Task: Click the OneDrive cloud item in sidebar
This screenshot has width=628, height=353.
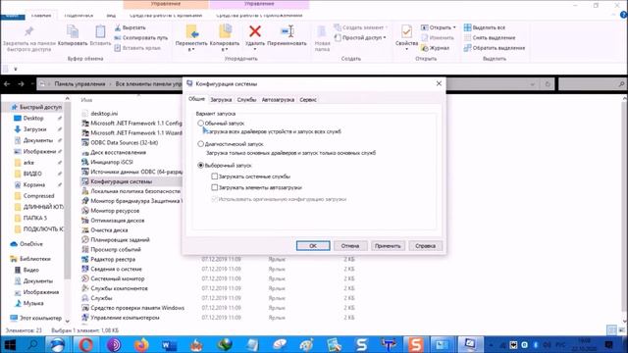Action: point(27,244)
